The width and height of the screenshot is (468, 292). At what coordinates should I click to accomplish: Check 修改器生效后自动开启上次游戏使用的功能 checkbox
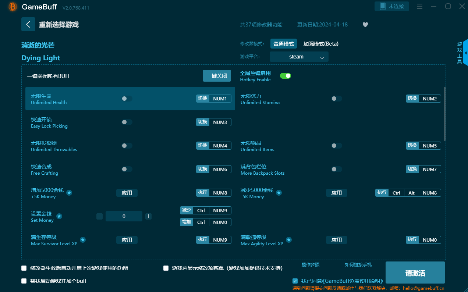coord(24,268)
